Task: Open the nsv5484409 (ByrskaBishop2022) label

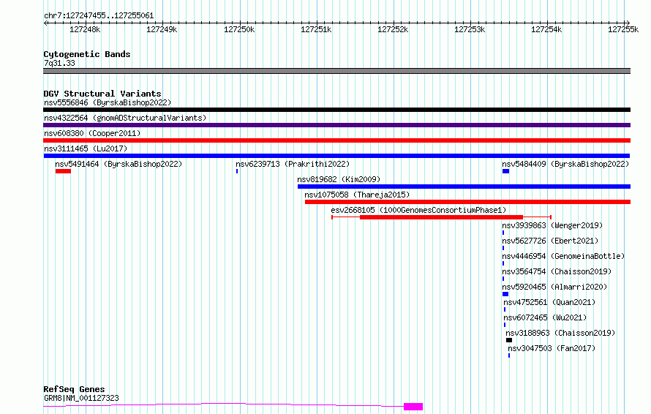Action: click(x=565, y=164)
